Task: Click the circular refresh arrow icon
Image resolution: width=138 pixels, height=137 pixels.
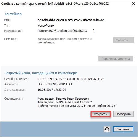Action: (x=107, y=129)
